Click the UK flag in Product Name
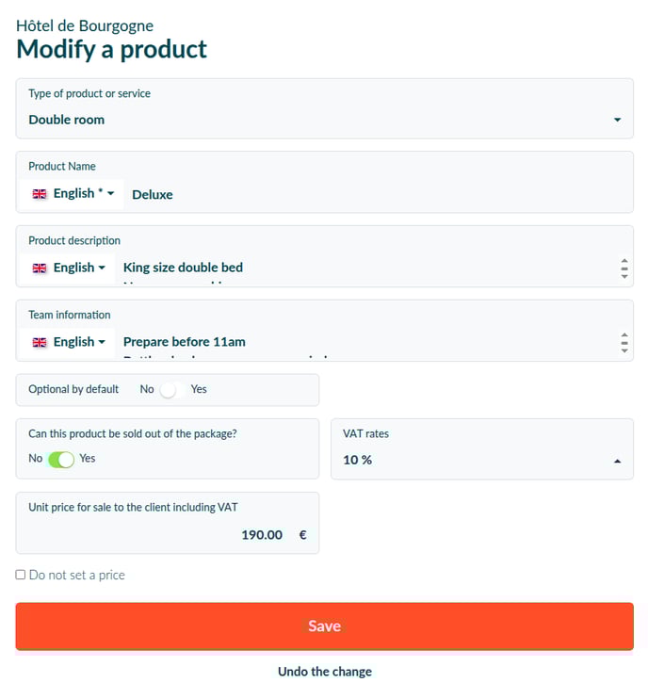Viewport: 648px width, 699px height. [x=40, y=194]
